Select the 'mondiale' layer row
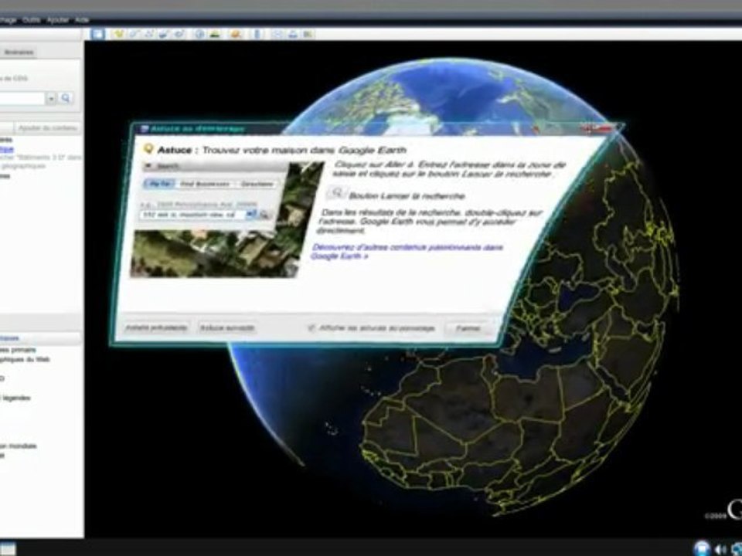The width and height of the screenshot is (742, 556). coord(18,446)
